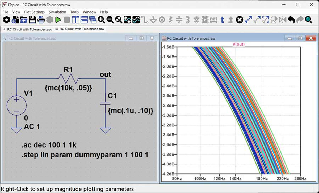Viewport: 319px width, 193px height.
Task: Open the control panel gear icon
Action: tap(6, 20)
